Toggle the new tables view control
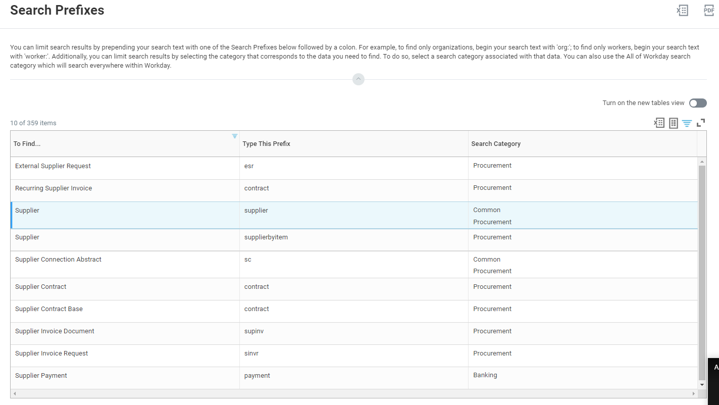The height and width of the screenshot is (405, 719). click(698, 103)
